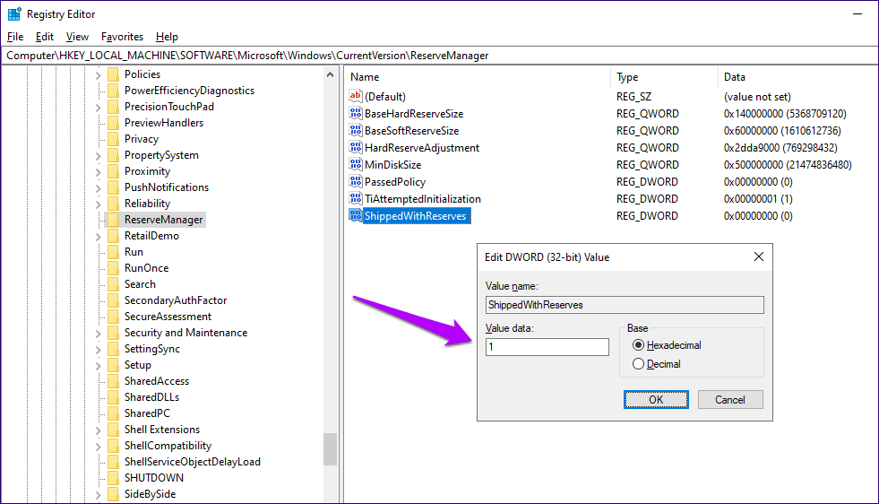The width and height of the screenshot is (879, 504).
Task: Expand the Policies key
Action: click(x=98, y=74)
